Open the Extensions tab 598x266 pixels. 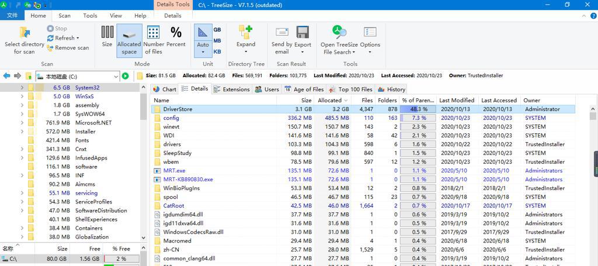[231, 89]
